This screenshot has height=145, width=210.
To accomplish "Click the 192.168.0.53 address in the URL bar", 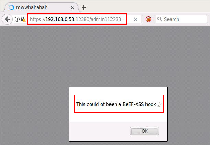I will tap(60, 19).
